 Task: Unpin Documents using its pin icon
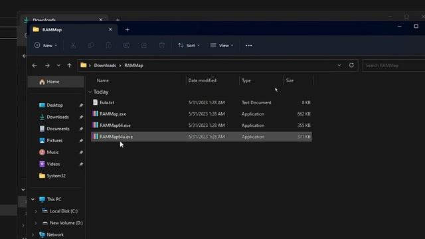pos(81,129)
